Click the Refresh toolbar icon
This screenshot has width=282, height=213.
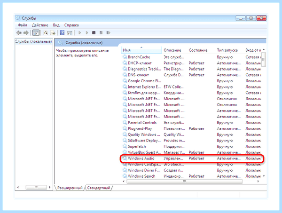tap(46, 33)
